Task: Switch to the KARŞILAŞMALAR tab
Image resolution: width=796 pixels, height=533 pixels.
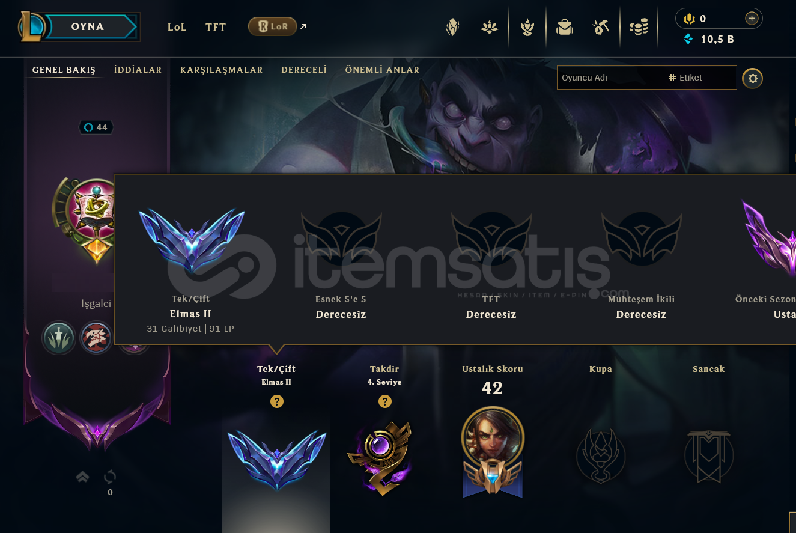Action: click(x=221, y=70)
